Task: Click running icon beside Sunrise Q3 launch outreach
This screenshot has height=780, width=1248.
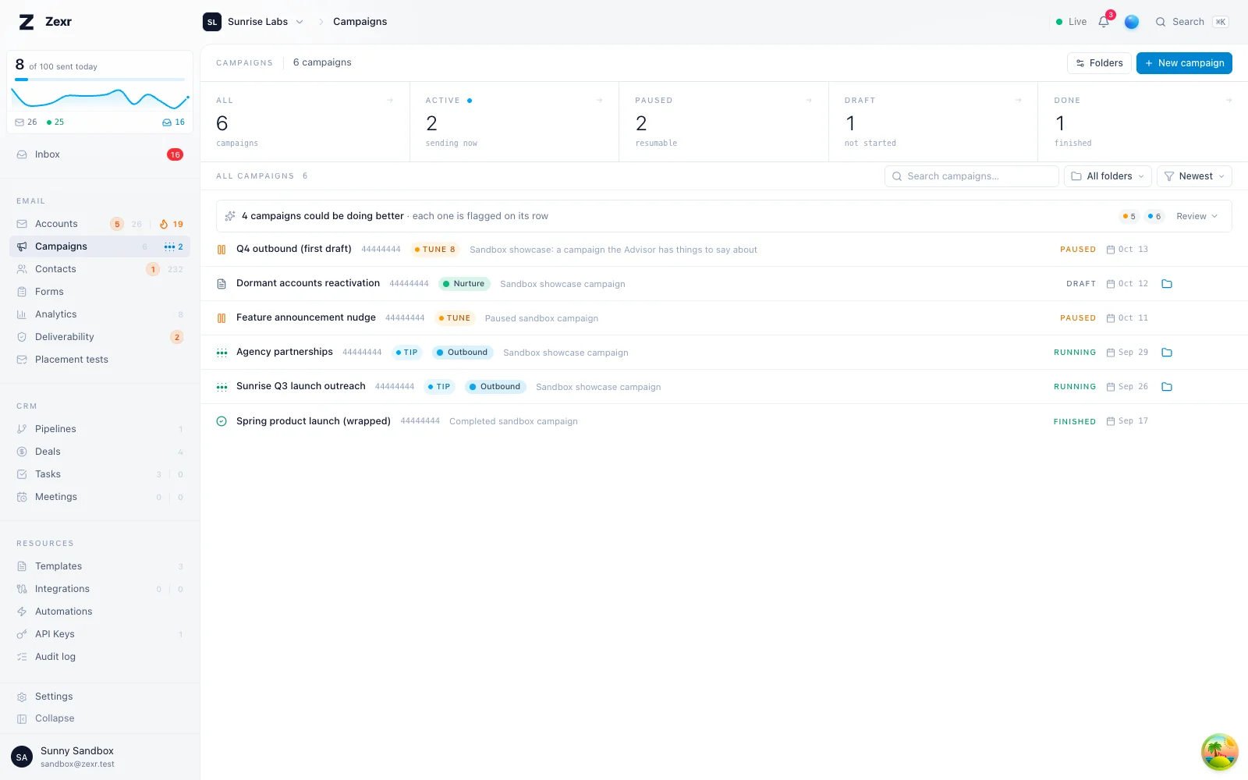Action: click(222, 387)
